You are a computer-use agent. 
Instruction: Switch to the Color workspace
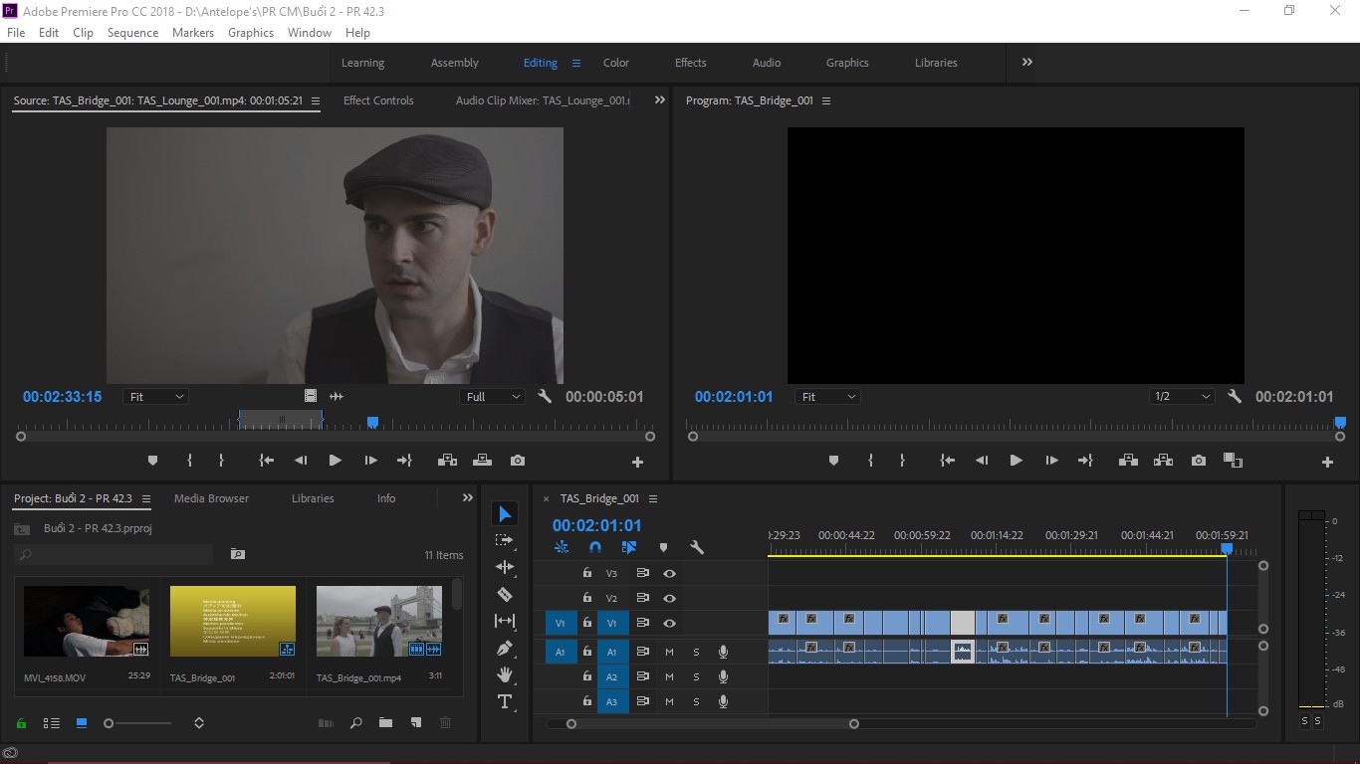tap(616, 63)
